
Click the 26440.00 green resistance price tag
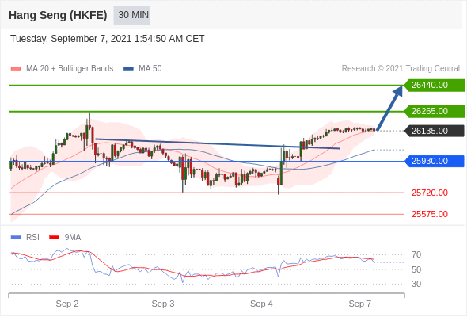click(434, 86)
